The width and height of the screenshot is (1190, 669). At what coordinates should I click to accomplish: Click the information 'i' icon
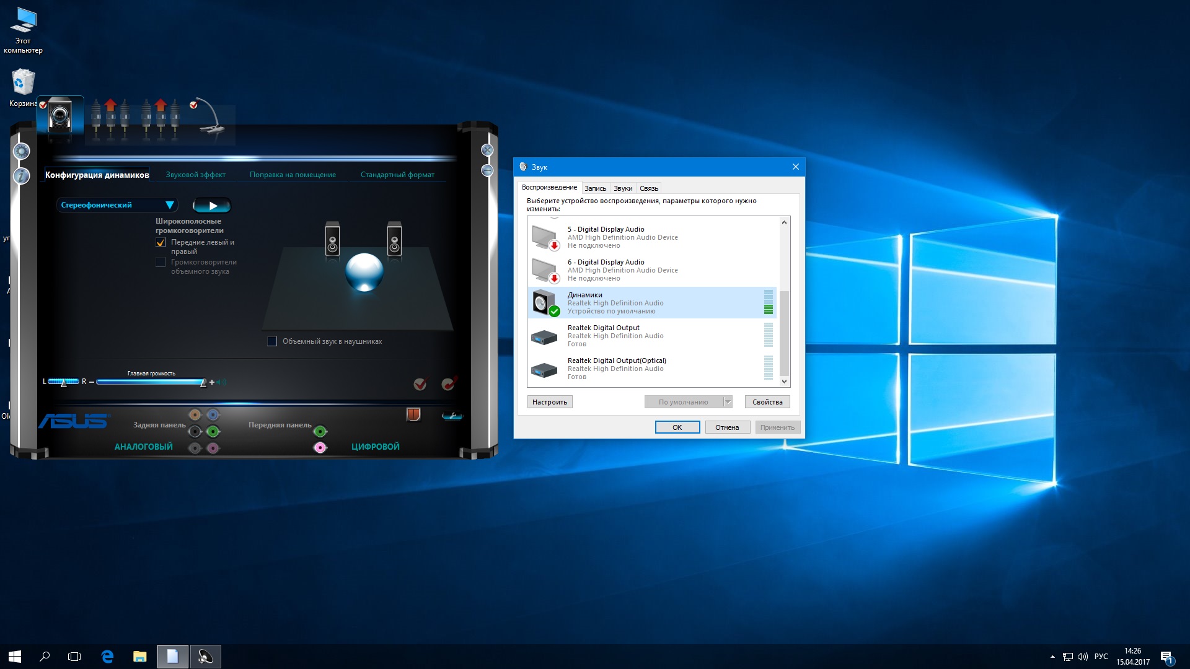22,176
